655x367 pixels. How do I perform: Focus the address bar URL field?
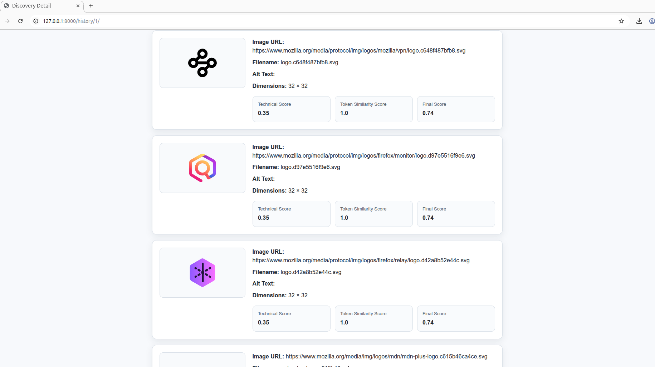(x=322, y=21)
